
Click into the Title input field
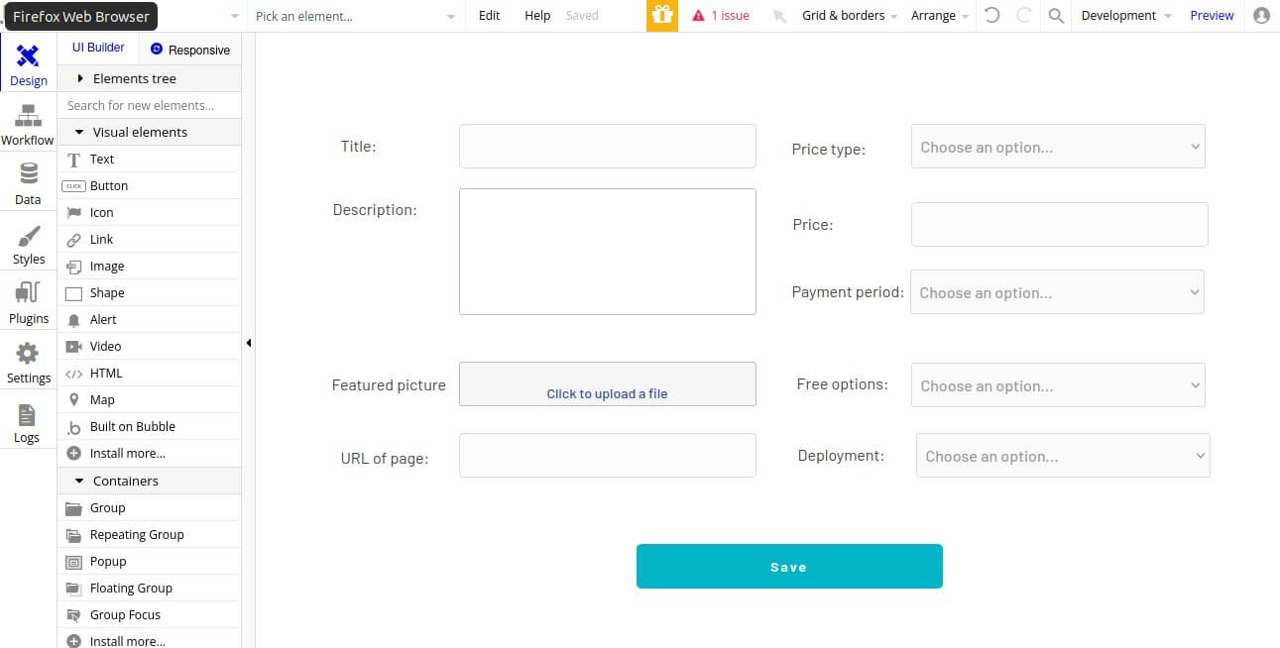tap(607, 146)
